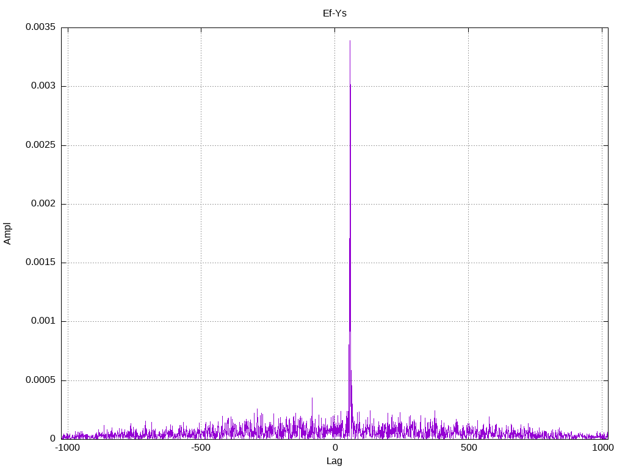Click the y-axis value 0.0035
The width and height of the screenshot is (625, 469).
(41, 27)
